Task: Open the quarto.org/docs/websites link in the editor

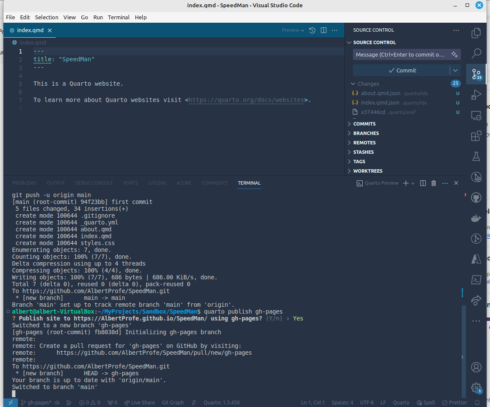Action: click(246, 100)
